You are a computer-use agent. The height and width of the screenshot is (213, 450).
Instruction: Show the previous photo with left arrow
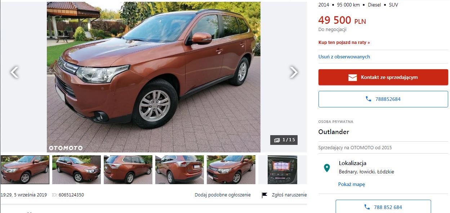click(x=14, y=72)
